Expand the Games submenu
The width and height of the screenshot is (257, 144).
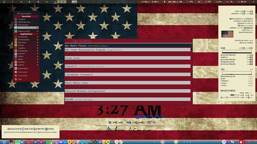point(26,45)
